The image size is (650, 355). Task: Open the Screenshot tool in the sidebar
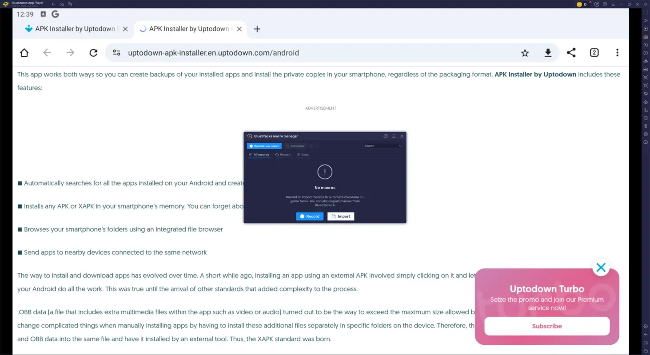(x=646, y=77)
